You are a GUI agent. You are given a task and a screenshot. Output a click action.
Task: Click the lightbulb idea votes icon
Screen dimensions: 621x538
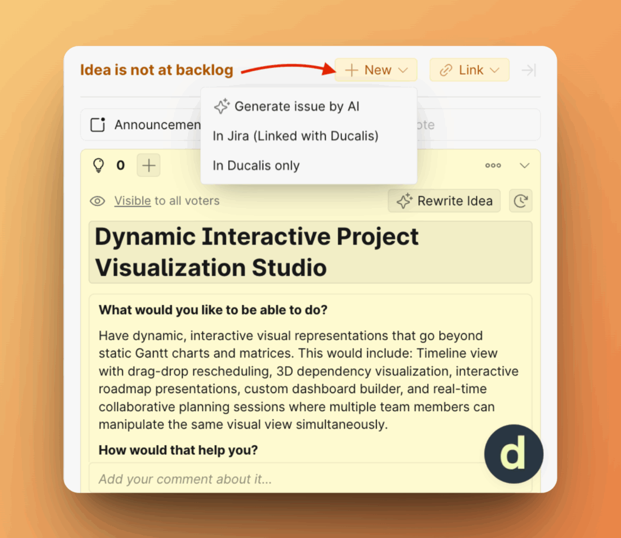98,166
